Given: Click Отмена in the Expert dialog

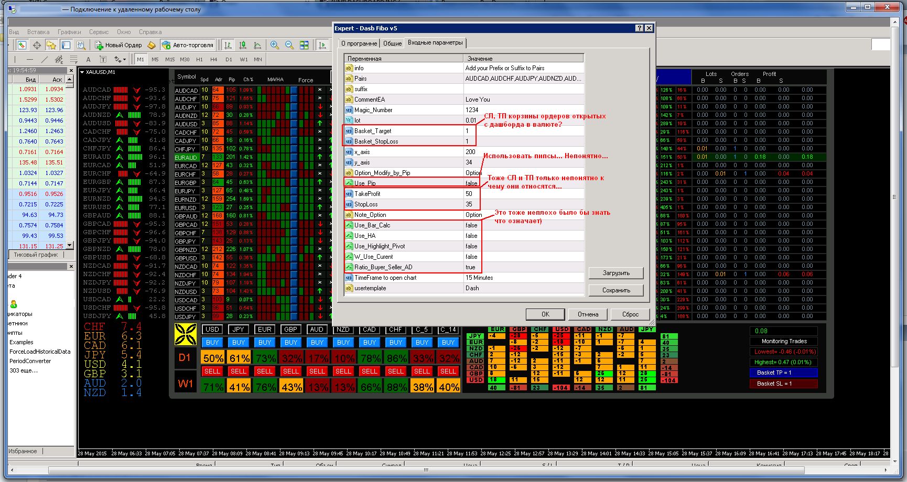Looking at the screenshot, I should tap(588, 314).
